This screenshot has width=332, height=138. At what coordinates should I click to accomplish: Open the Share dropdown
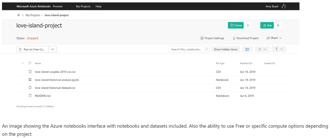(x=274, y=38)
